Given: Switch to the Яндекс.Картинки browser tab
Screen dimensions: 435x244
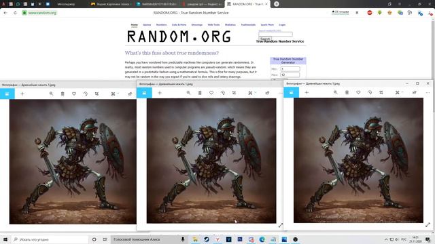Looking at the screenshot, I should point(110,4).
